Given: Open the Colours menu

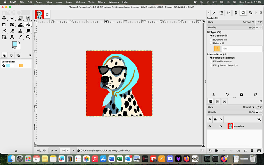Looking at the screenshot, I should click(x=80, y=2).
